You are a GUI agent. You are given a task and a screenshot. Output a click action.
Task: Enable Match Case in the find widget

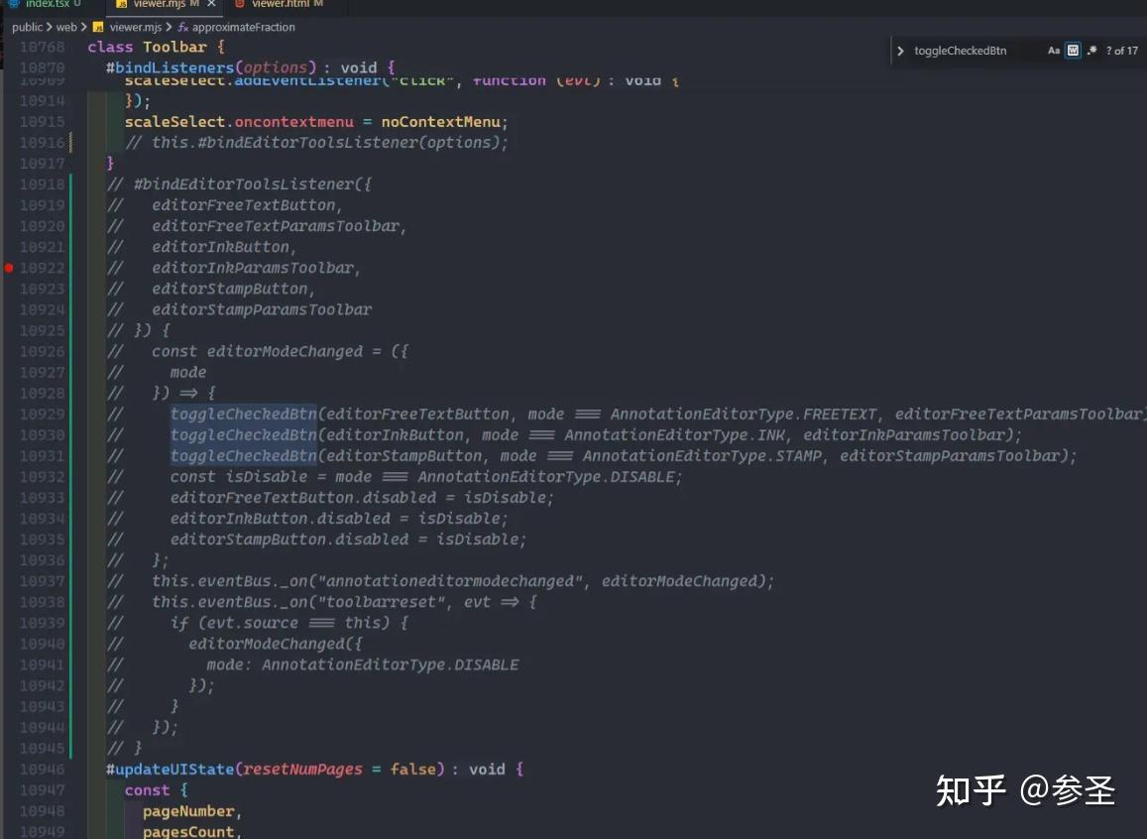(1054, 51)
